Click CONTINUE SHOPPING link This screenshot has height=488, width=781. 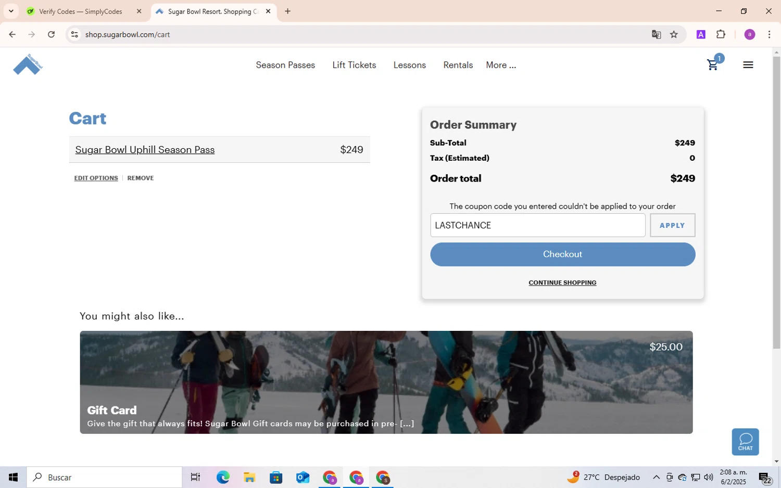[562, 282]
